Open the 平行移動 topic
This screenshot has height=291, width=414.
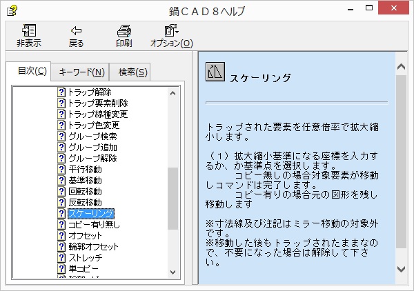(x=85, y=170)
